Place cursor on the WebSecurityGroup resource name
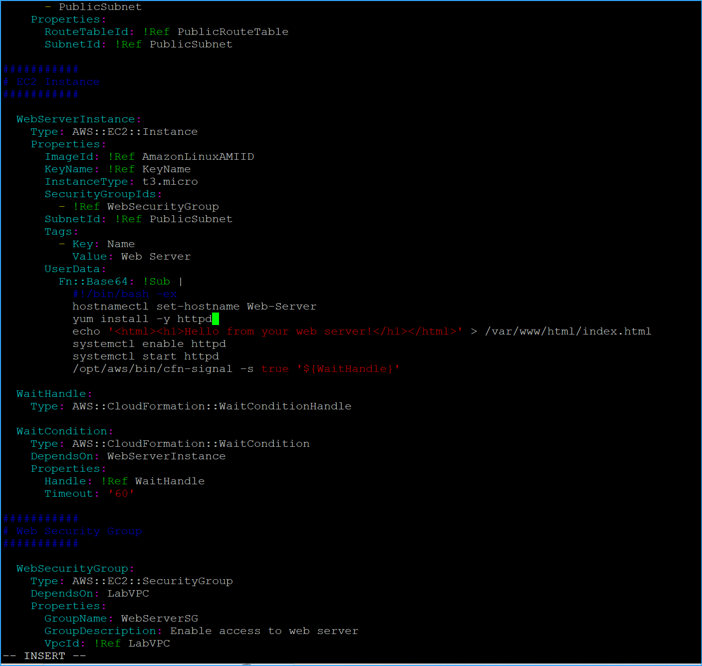 (72, 568)
